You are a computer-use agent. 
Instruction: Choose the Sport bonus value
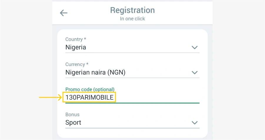(73, 123)
